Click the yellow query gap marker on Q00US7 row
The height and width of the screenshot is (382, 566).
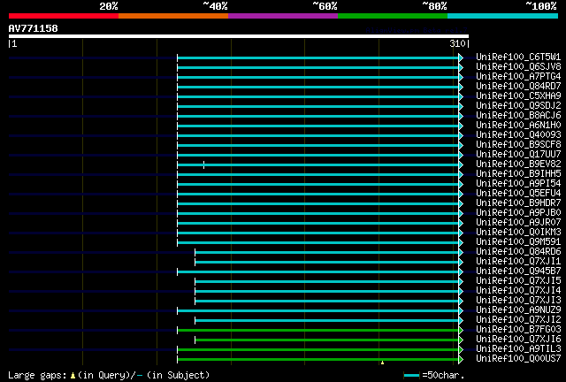click(x=382, y=363)
